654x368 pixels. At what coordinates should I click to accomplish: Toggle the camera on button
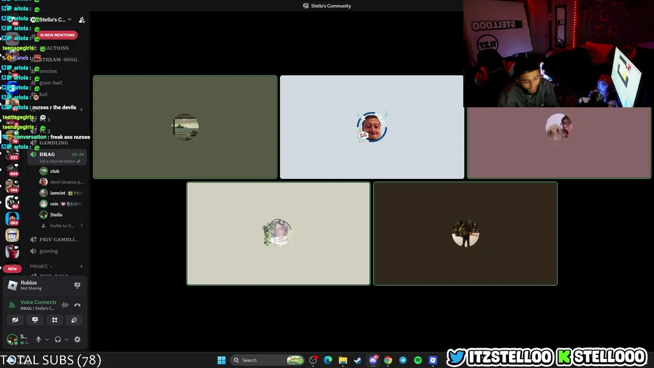[15, 320]
